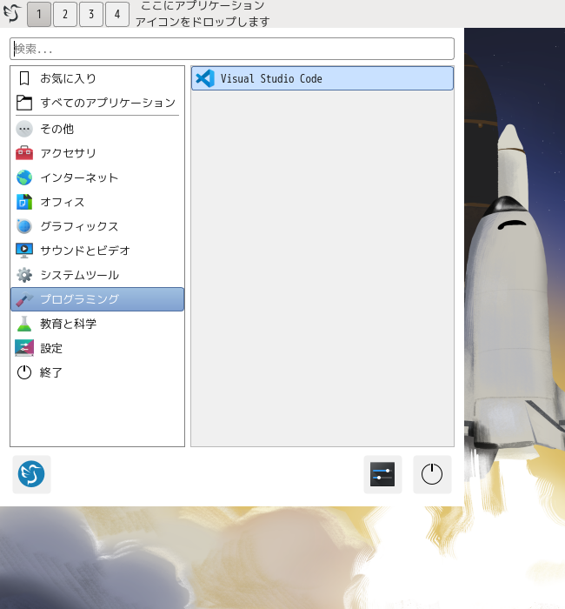This screenshot has height=609, width=565.
Task: Click the 検索 search field
Action: click(232, 49)
